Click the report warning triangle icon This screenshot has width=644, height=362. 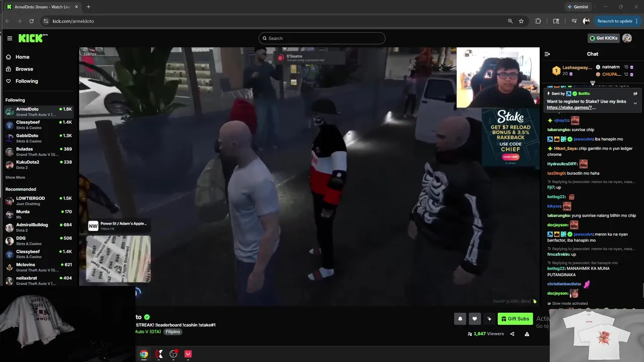coord(527,334)
